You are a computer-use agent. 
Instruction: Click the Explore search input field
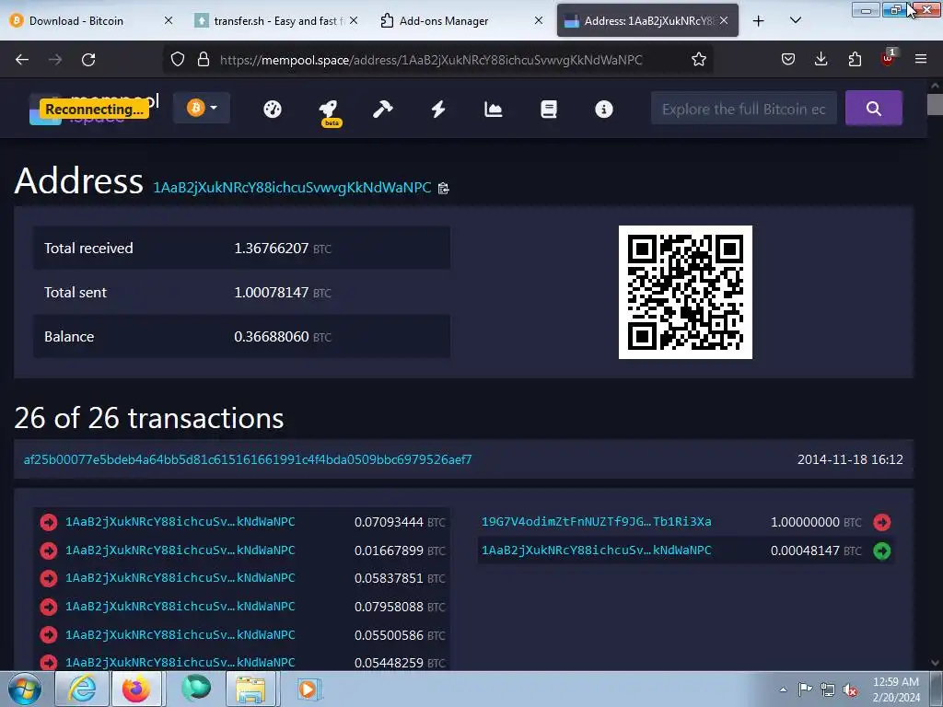[x=743, y=109]
